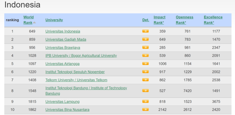Open the Universitas Indonesia link
This screenshot has width=235, height=115.
[x=63, y=31]
